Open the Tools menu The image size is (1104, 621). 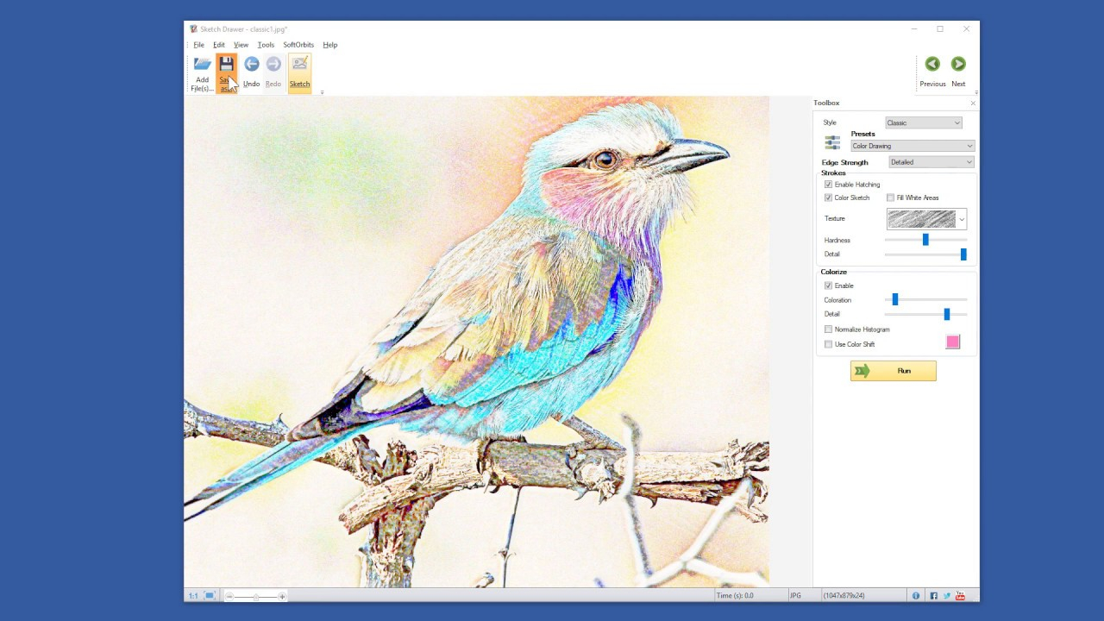pos(266,44)
